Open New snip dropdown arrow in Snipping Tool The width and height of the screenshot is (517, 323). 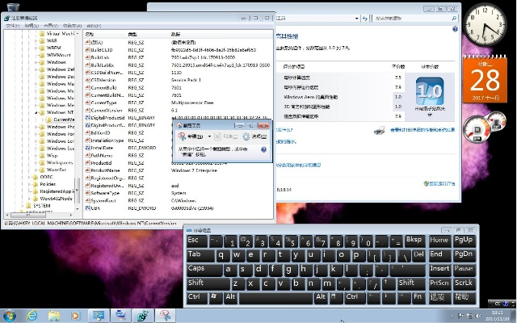(x=209, y=136)
